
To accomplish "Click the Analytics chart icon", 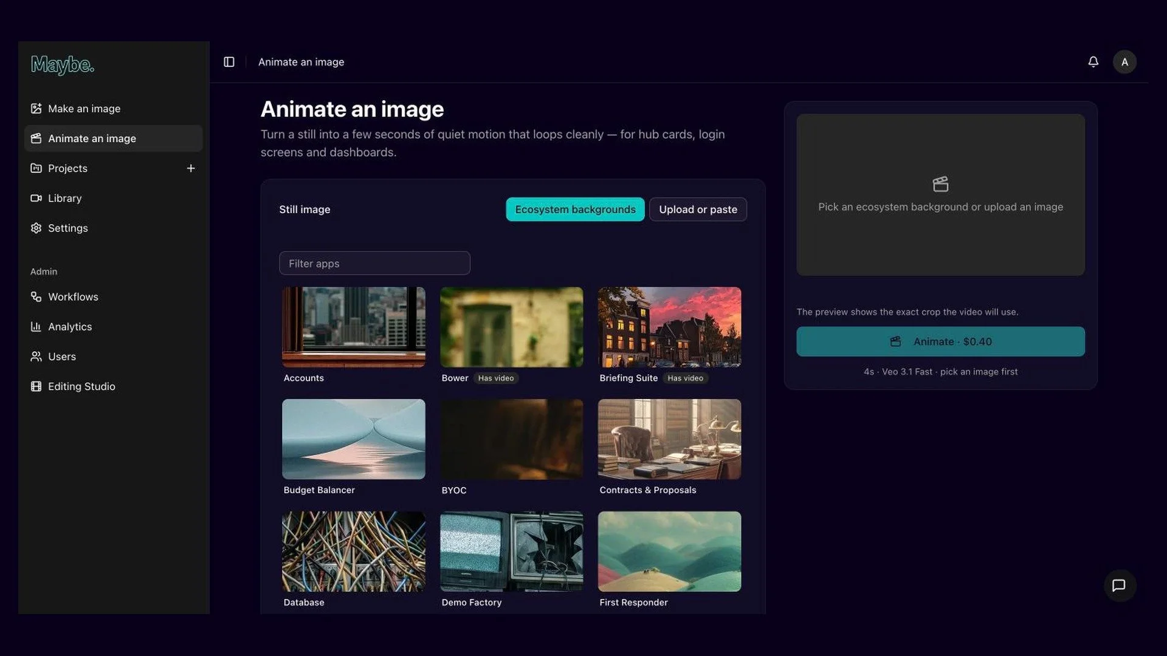I will coord(36,326).
